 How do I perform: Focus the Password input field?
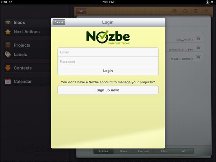click(x=108, y=61)
